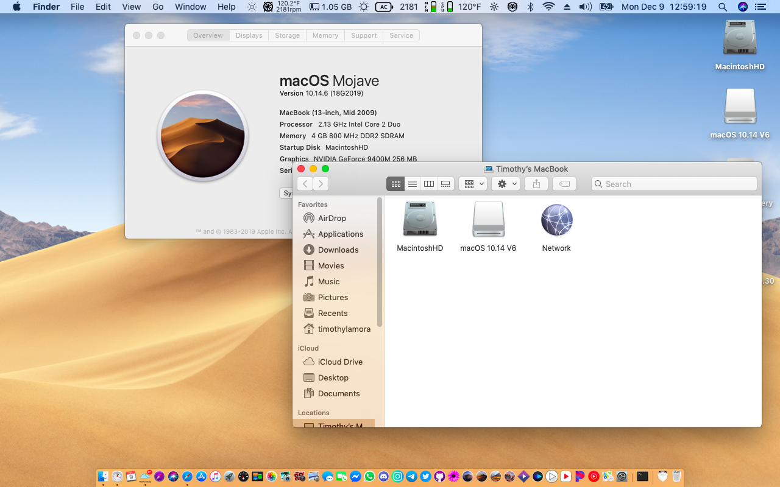The image size is (780, 487).
Task: Click the Bluetooth menu bar icon
Action: 530,7
